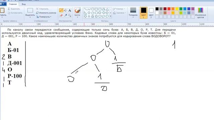The height and width of the screenshot is (120, 214).
Task: Choose the Left arrow shape
Action: (x=104, y=13)
